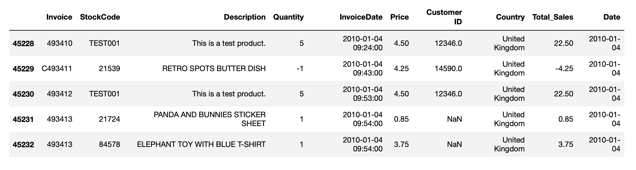Select row index 45228
This screenshot has height=170, width=636.
pos(23,43)
